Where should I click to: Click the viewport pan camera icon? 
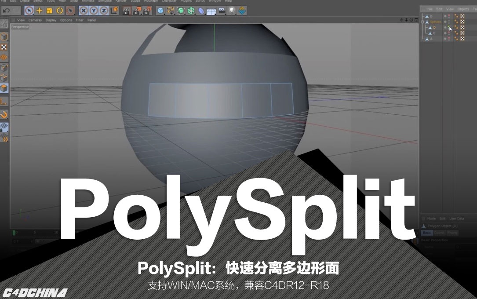pyautogui.click(x=401, y=20)
